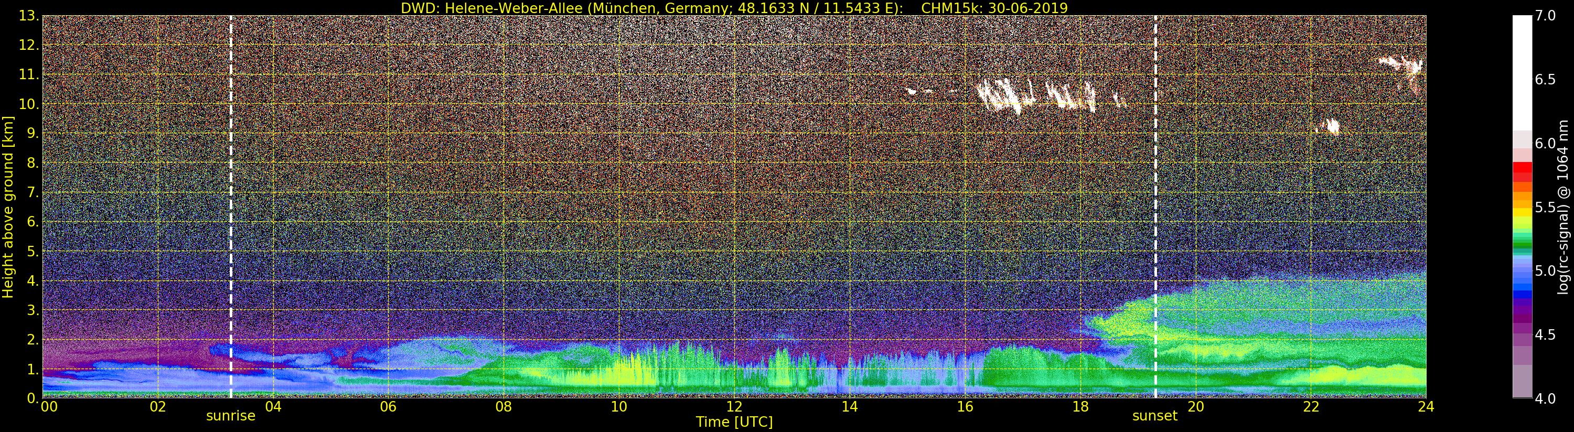This screenshot has width=1574, height=432.
Task: Click the y-axis tick label '8.'
Action: click(x=33, y=163)
